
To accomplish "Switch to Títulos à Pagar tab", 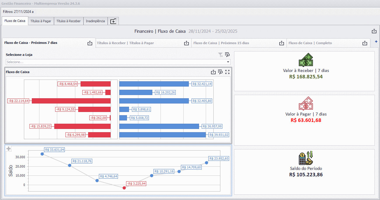I will pyautogui.click(x=41, y=21).
